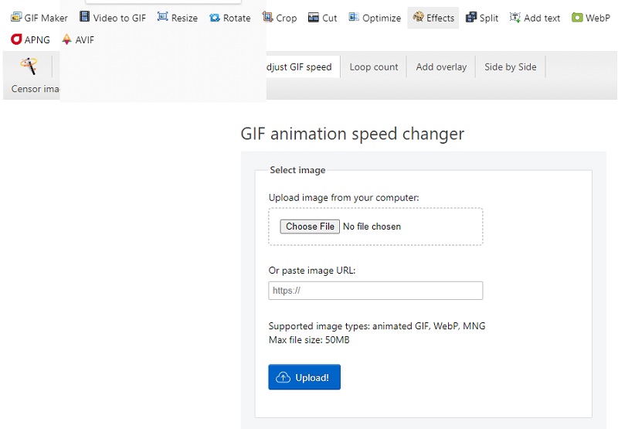
Task: Click the red APNG icon
Action: pyautogui.click(x=16, y=39)
